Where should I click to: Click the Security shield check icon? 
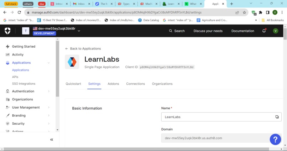point(7,124)
